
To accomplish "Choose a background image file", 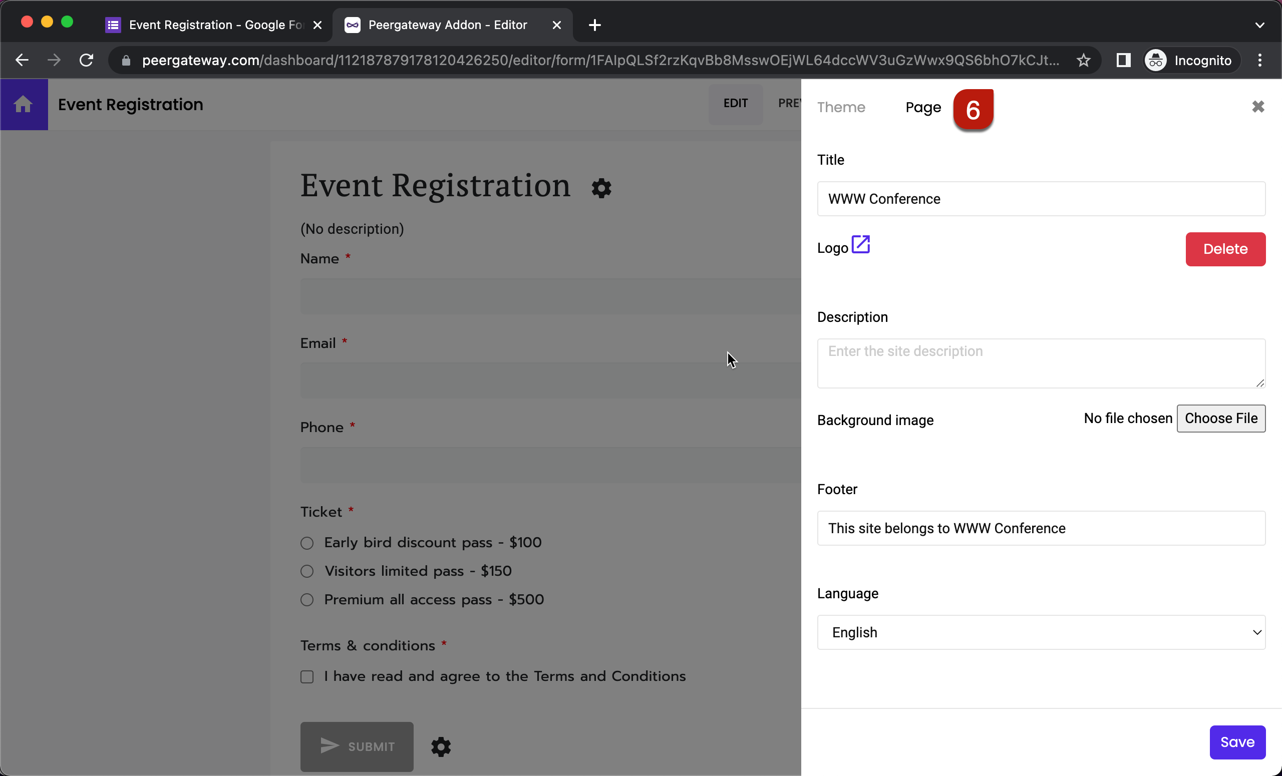I will pos(1221,418).
